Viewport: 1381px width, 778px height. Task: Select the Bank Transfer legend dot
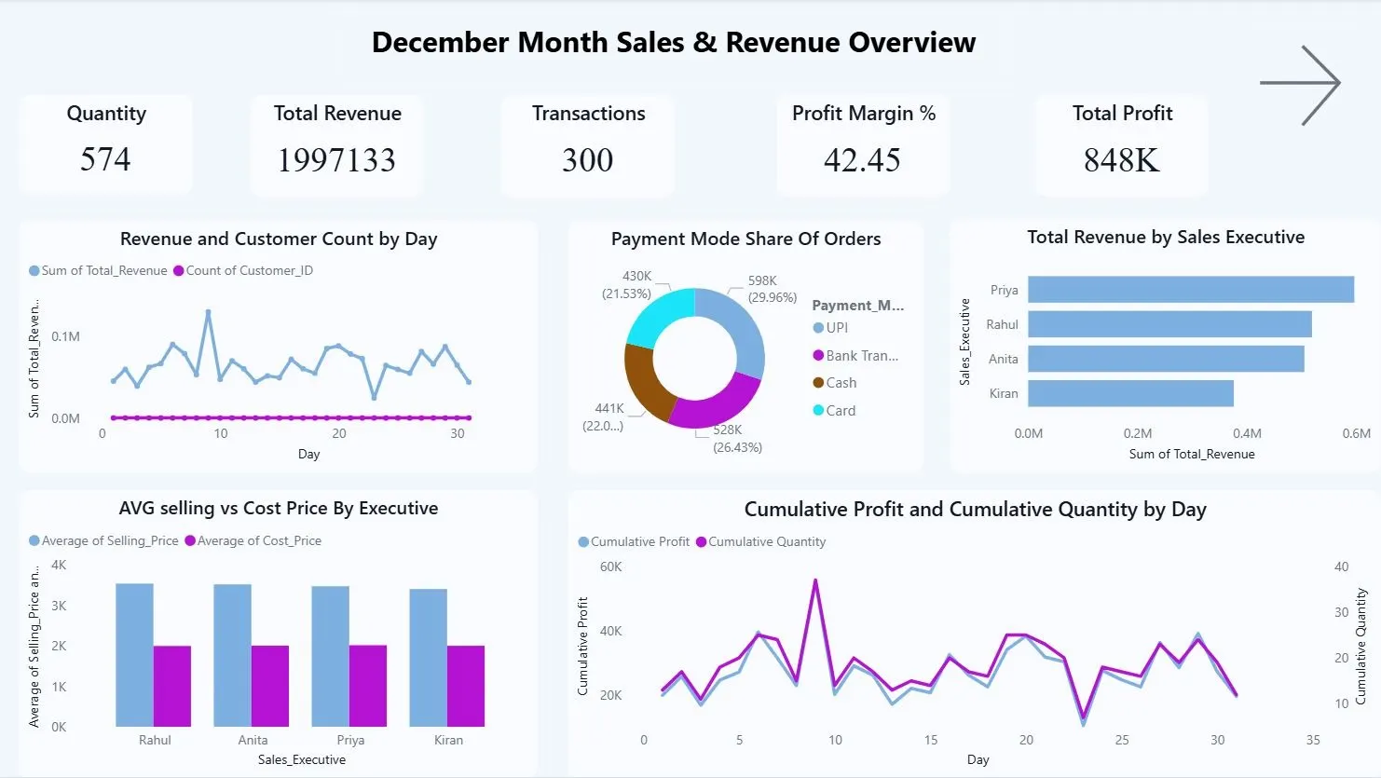(818, 355)
